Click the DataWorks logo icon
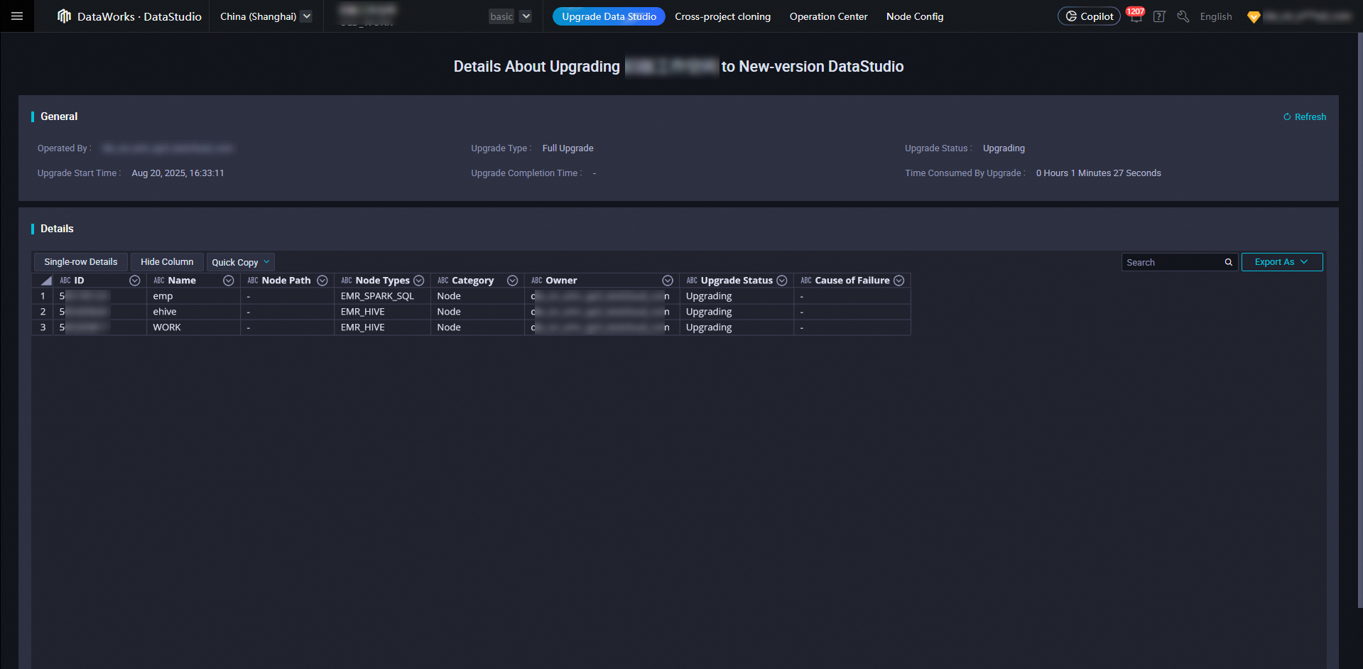Screen dimensions: 1363x669 (x=64, y=16)
